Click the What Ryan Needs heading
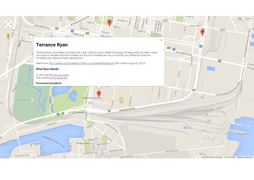Screen dimensions: 254x180 tap(48, 69)
